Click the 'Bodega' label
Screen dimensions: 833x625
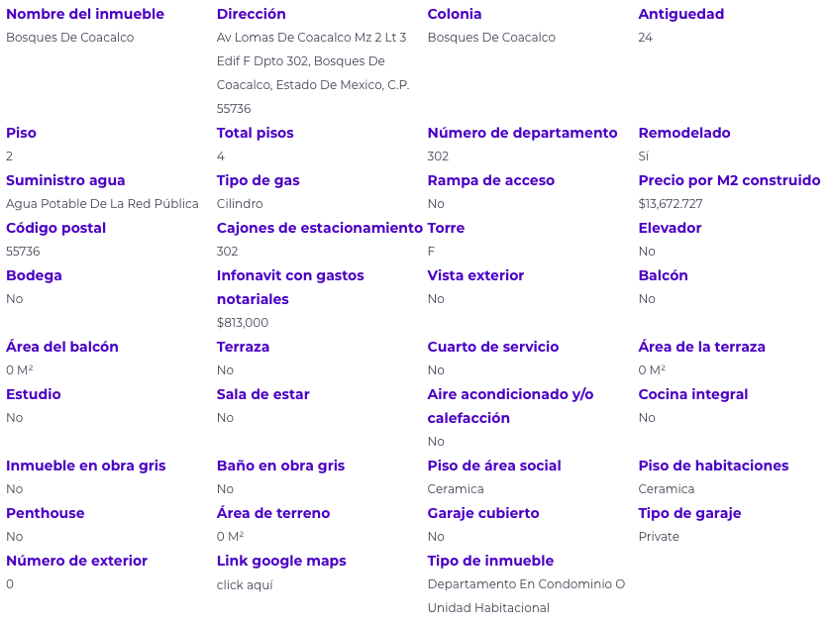34,275
